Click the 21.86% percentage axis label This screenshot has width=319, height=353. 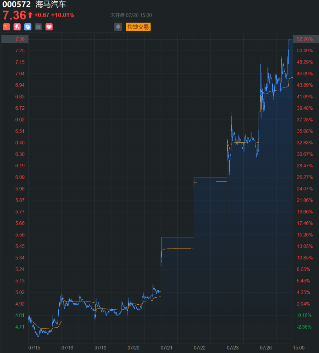click(x=305, y=200)
